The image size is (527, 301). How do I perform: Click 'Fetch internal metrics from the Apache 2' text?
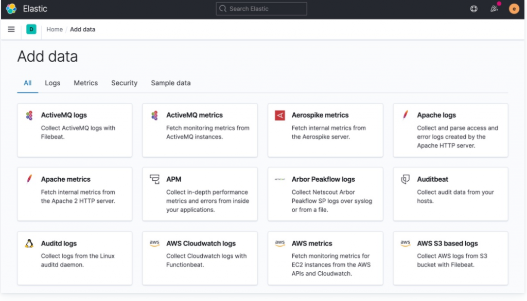(78, 196)
